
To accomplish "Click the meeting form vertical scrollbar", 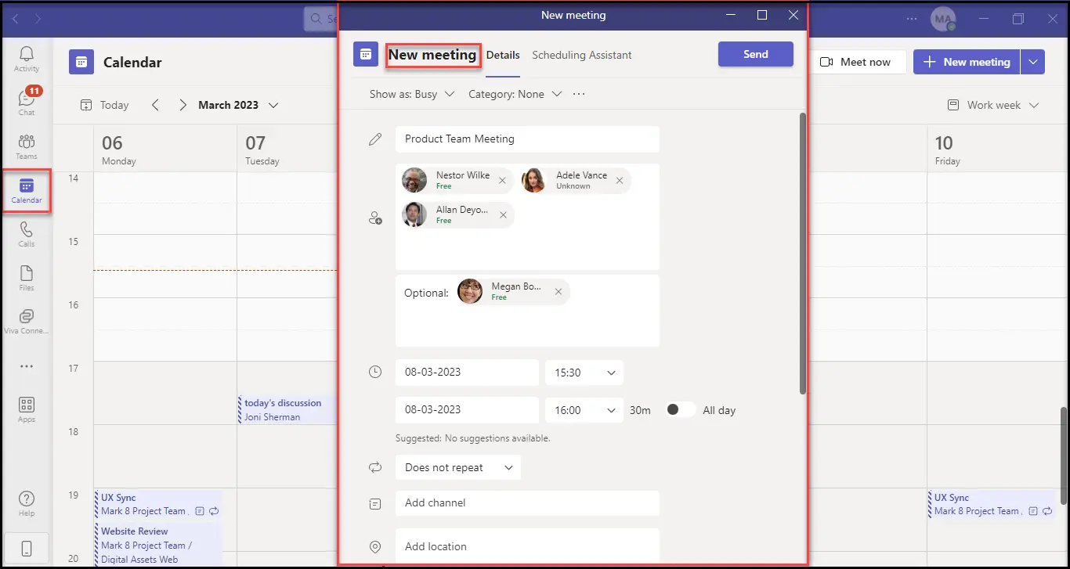I will tap(802, 250).
